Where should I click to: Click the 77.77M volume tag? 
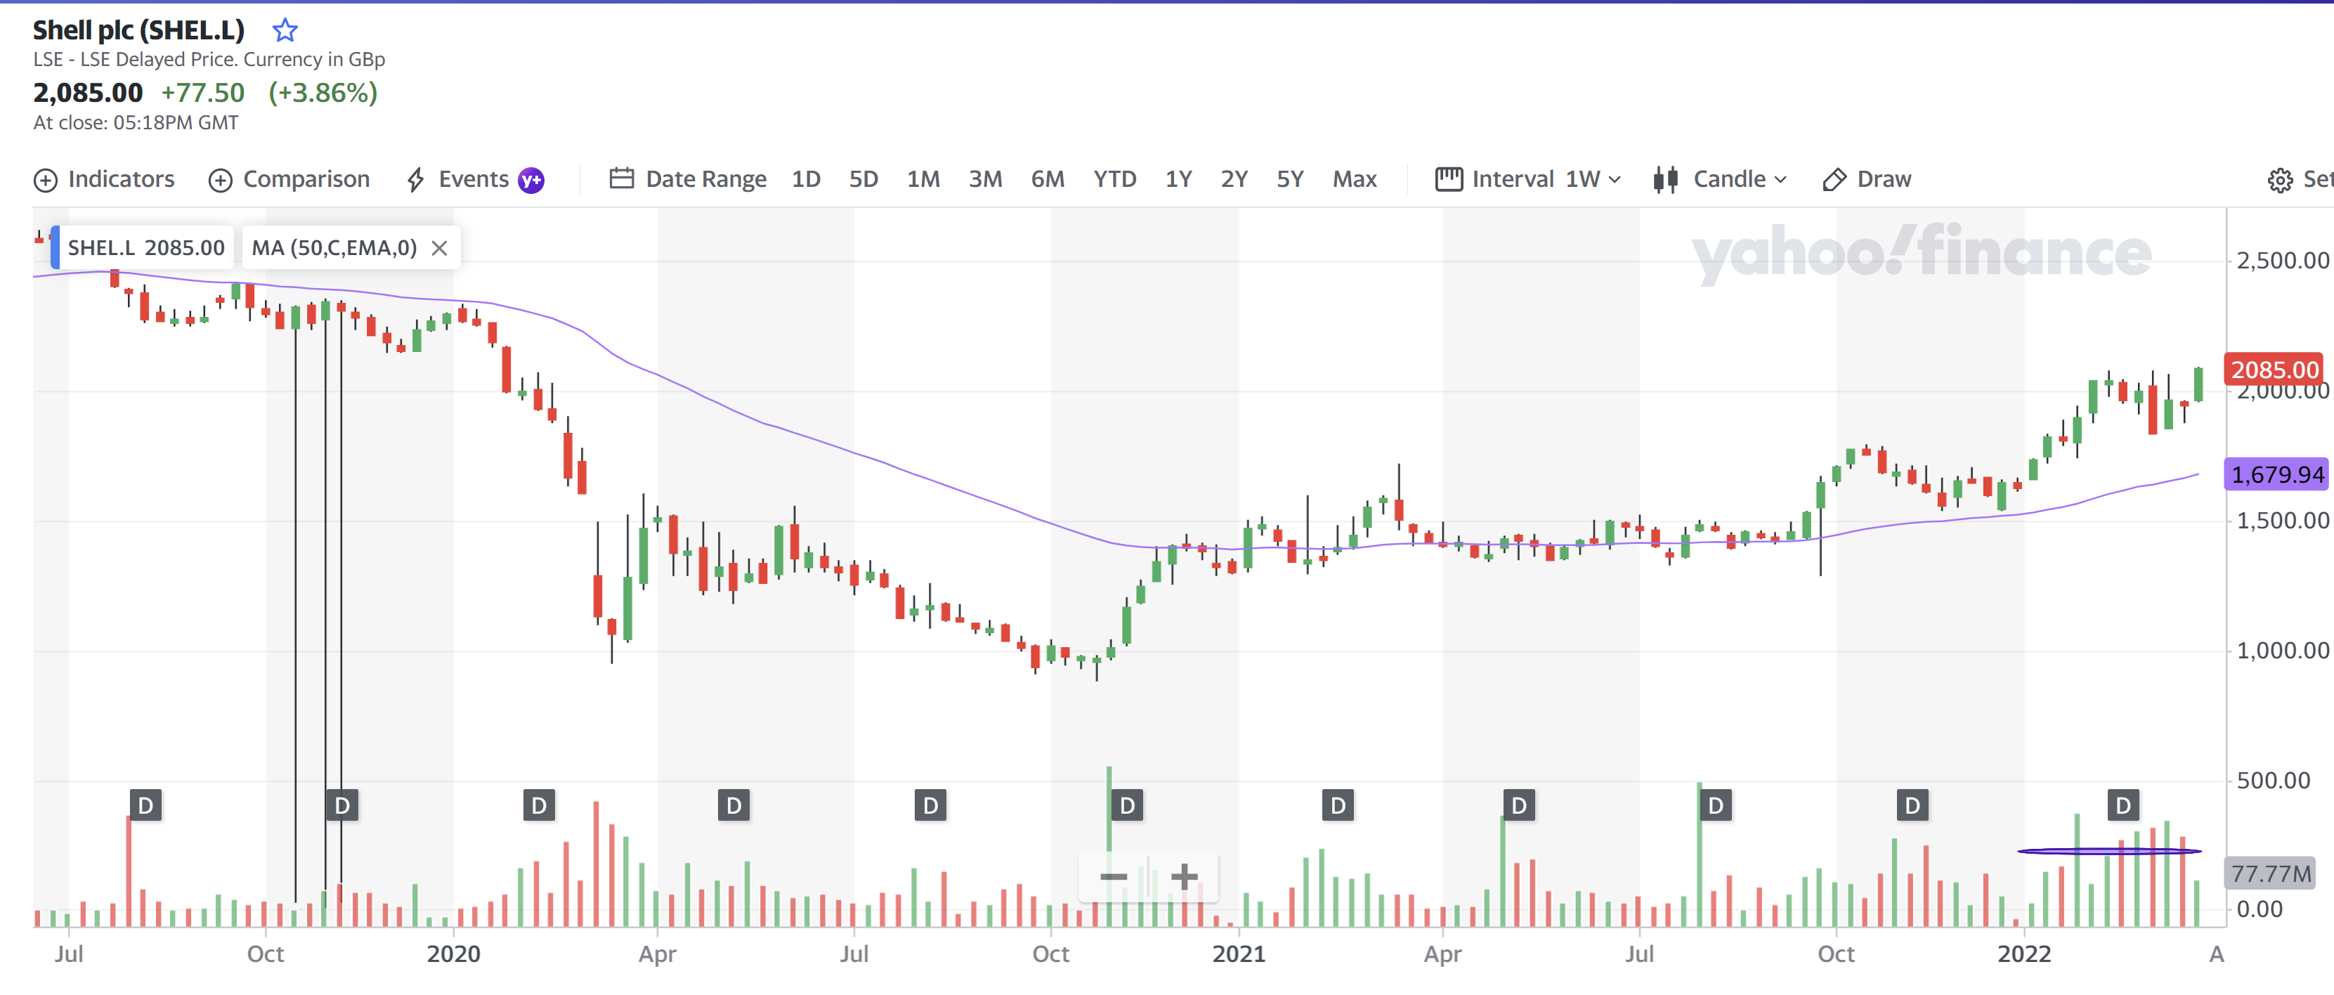[2271, 873]
